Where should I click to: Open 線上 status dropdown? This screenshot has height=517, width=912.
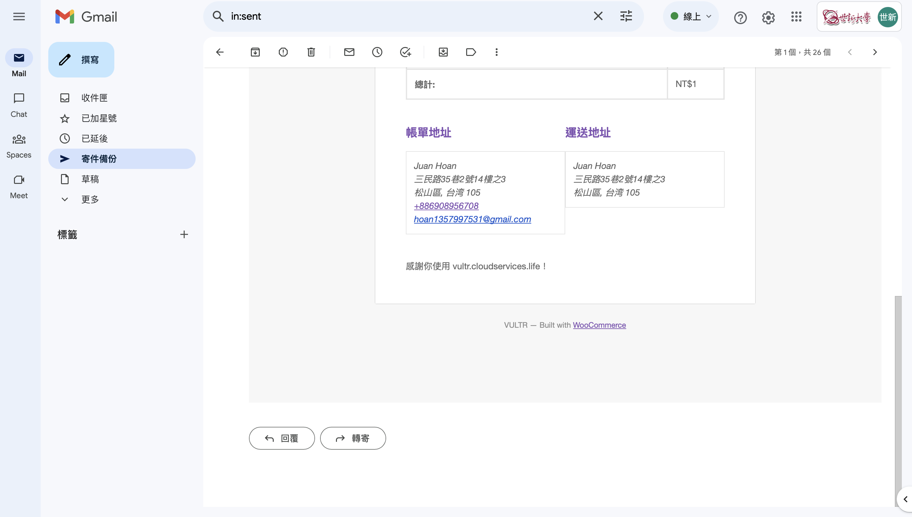point(691,16)
